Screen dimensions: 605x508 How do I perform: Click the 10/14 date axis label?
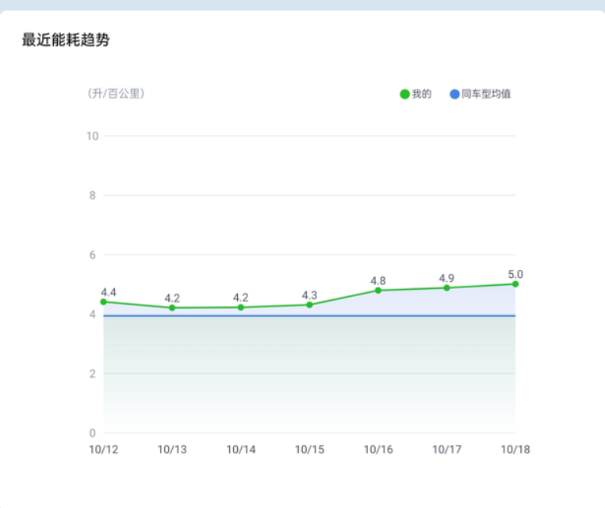click(x=241, y=449)
